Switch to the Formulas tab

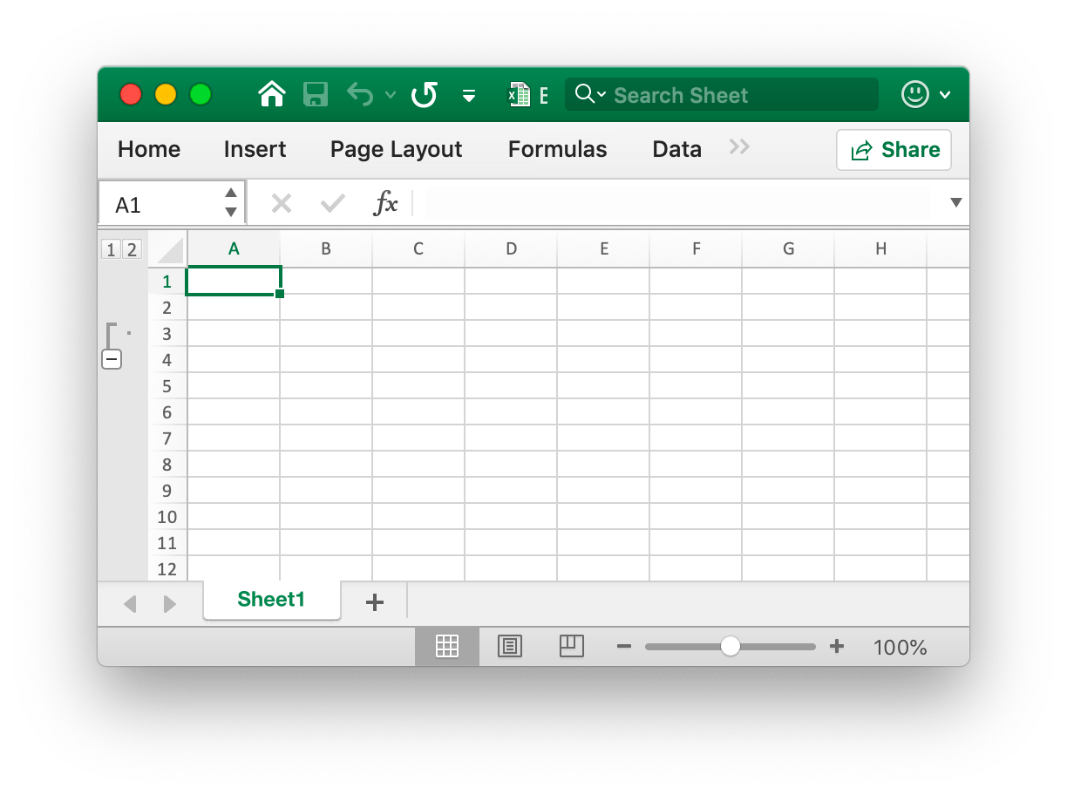click(x=557, y=149)
